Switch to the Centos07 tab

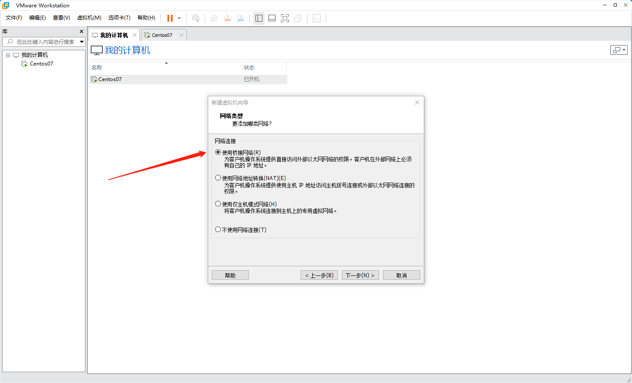162,35
